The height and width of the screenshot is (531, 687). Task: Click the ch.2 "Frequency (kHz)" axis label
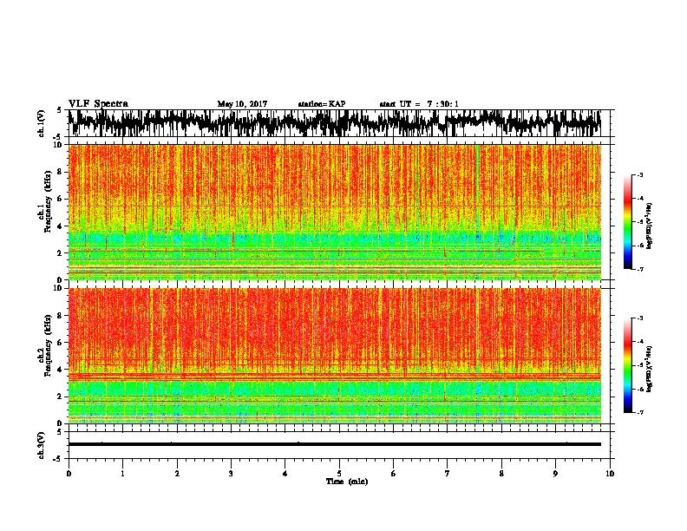[x=48, y=345]
